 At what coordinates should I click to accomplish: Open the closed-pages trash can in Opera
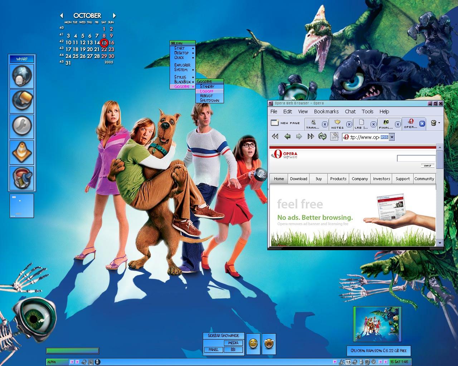tap(433, 123)
